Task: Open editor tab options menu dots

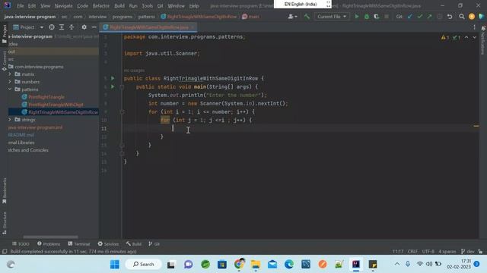Action: point(474,27)
